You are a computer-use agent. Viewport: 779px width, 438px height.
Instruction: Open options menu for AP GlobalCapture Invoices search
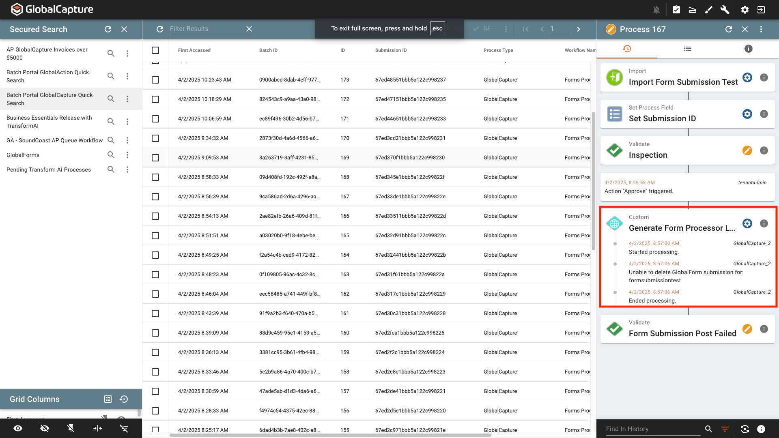click(x=127, y=53)
